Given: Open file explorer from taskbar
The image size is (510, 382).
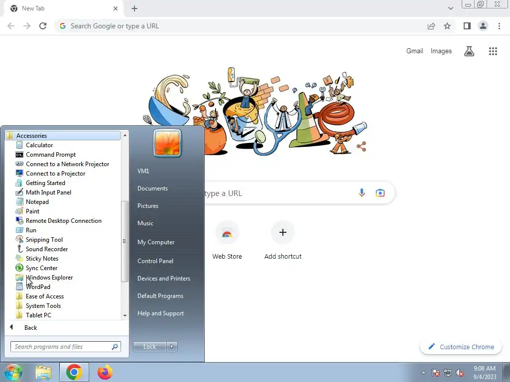Looking at the screenshot, I should coord(43,373).
